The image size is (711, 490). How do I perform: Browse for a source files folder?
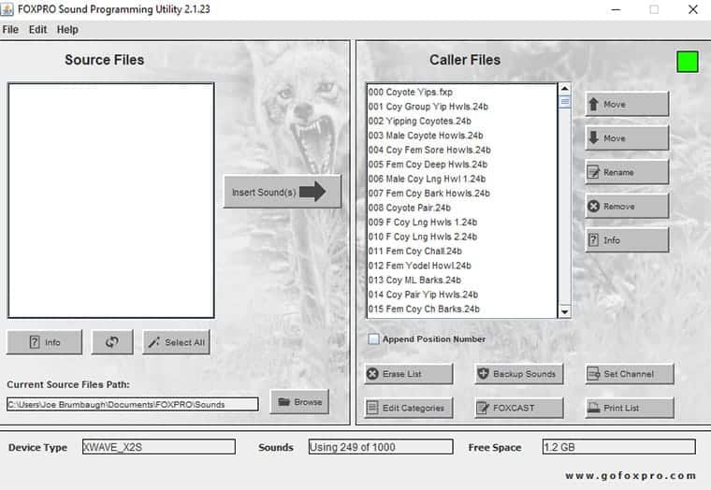coord(299,402)
